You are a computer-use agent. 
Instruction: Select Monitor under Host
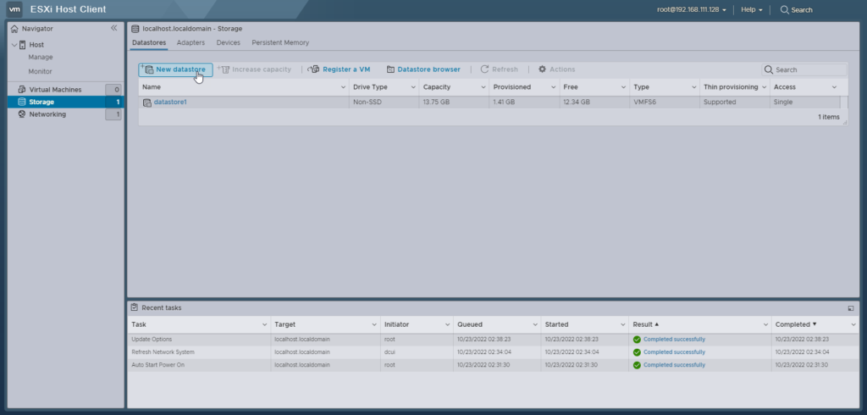point(41,71)
